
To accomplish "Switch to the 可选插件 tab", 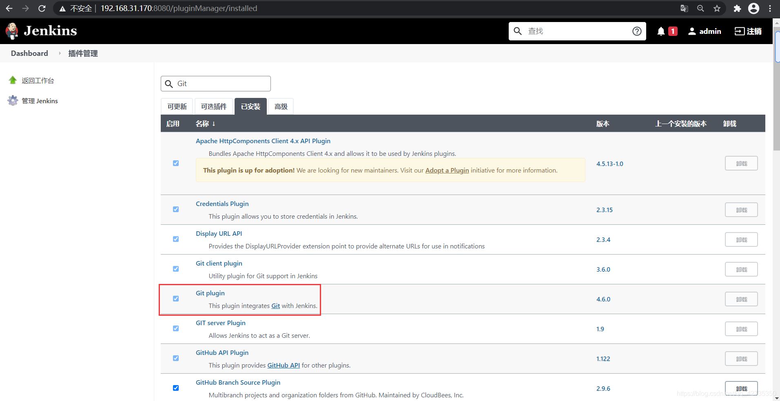I will click(x=214, y=106).
